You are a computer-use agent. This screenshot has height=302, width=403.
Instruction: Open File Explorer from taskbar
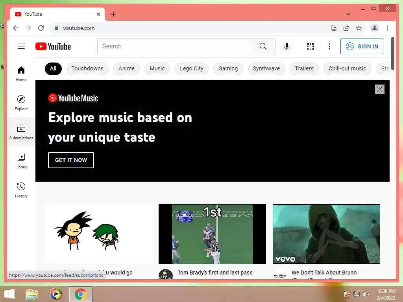(32, 294)
